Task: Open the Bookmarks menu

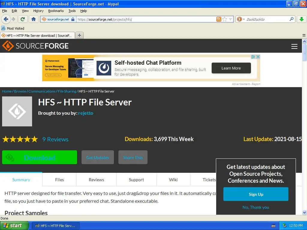Action: click(56, 11)
